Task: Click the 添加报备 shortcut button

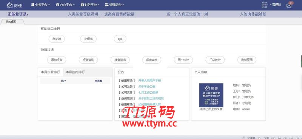Action: pyautogui.click(x=57, y=60)
